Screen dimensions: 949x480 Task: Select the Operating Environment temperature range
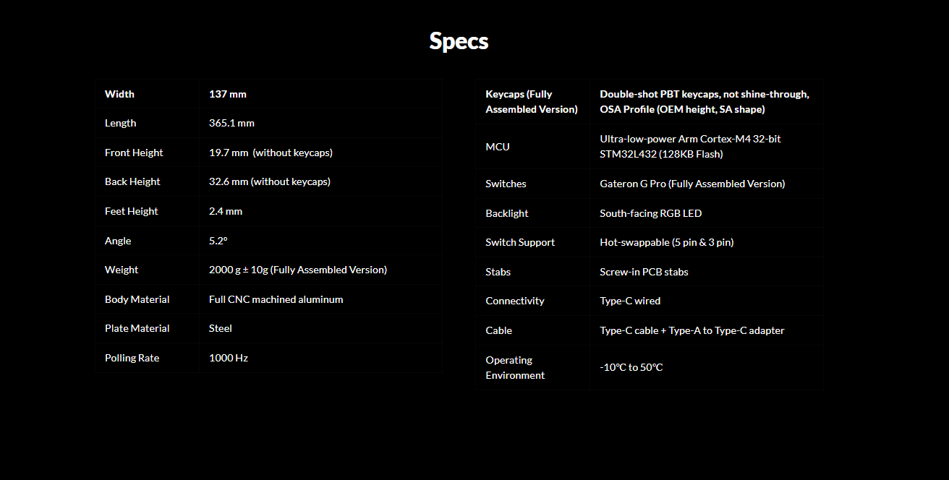[631, 367]
